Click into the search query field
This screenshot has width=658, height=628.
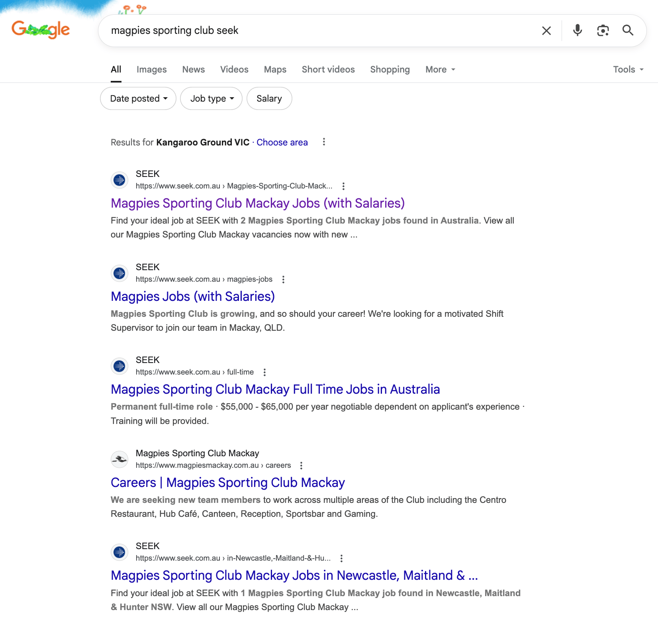pos(319,31)
